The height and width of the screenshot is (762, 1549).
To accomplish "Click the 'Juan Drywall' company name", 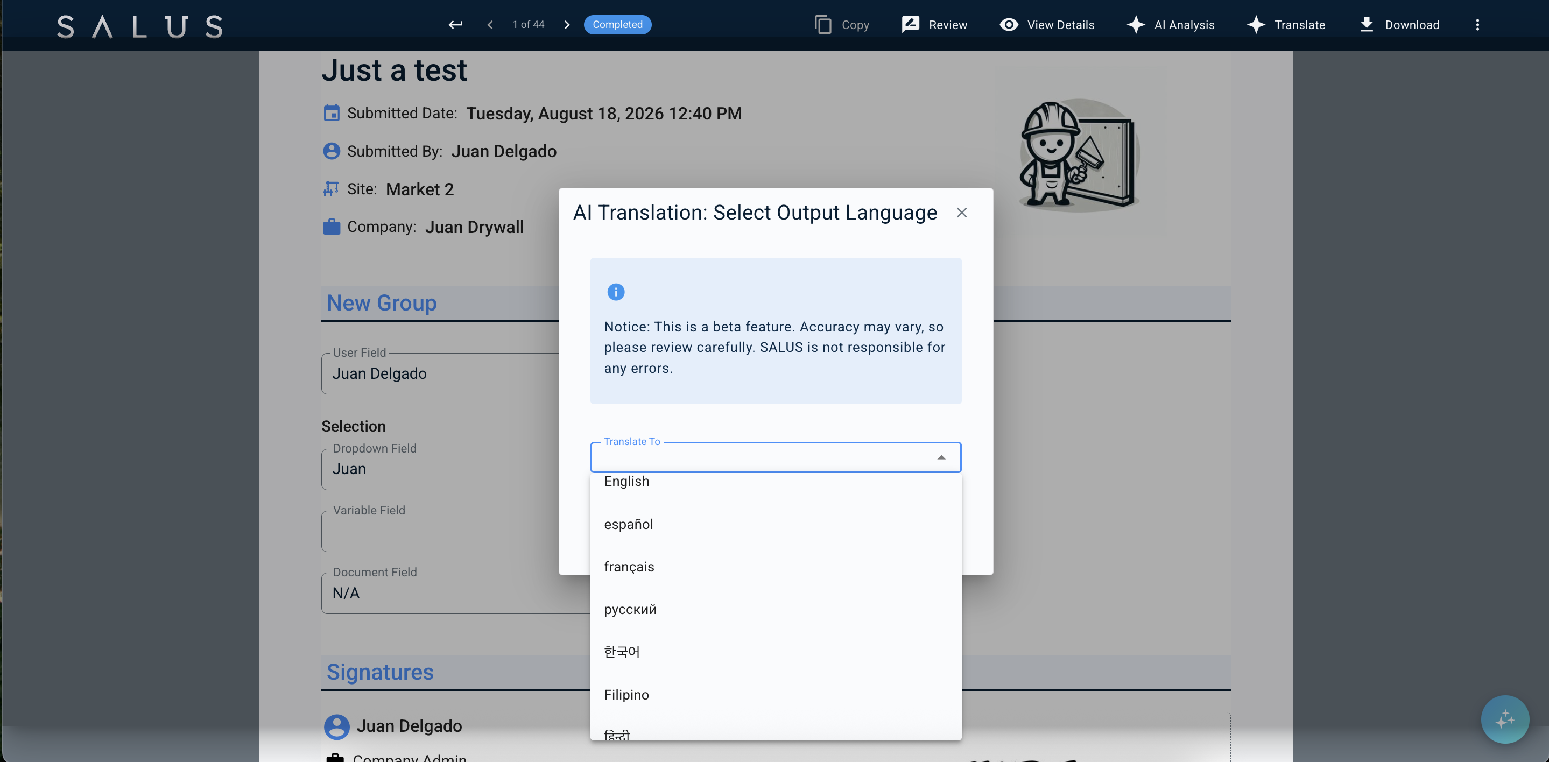I will coord(474,227).
